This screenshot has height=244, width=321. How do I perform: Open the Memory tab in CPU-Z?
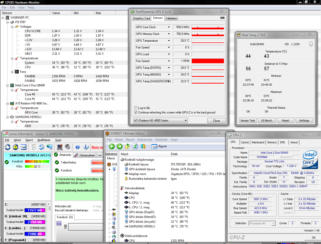272,142
